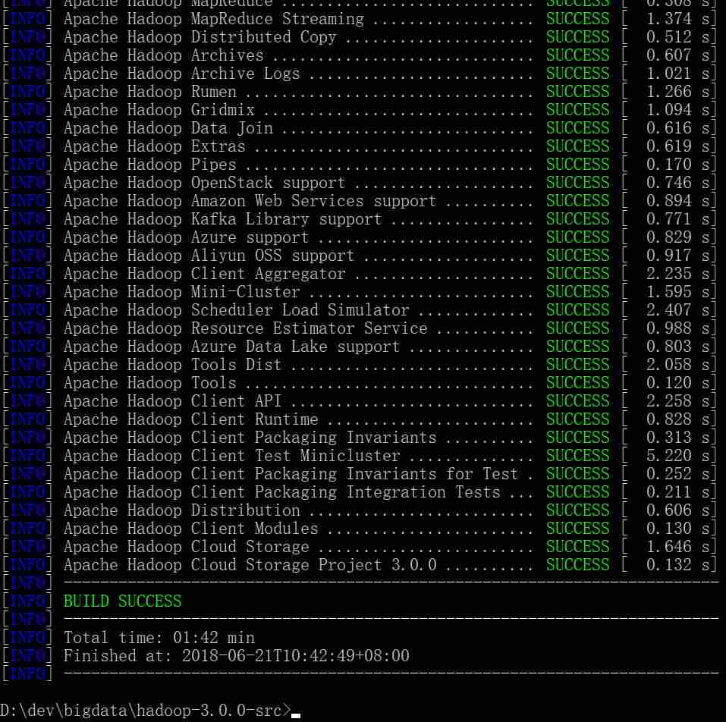Select 'Apache Hadoop Tools Dist' text
The image size is (726, 722).
tap(173, 365)
